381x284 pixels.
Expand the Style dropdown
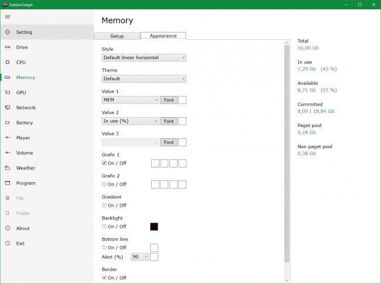[x=144, y=57]
